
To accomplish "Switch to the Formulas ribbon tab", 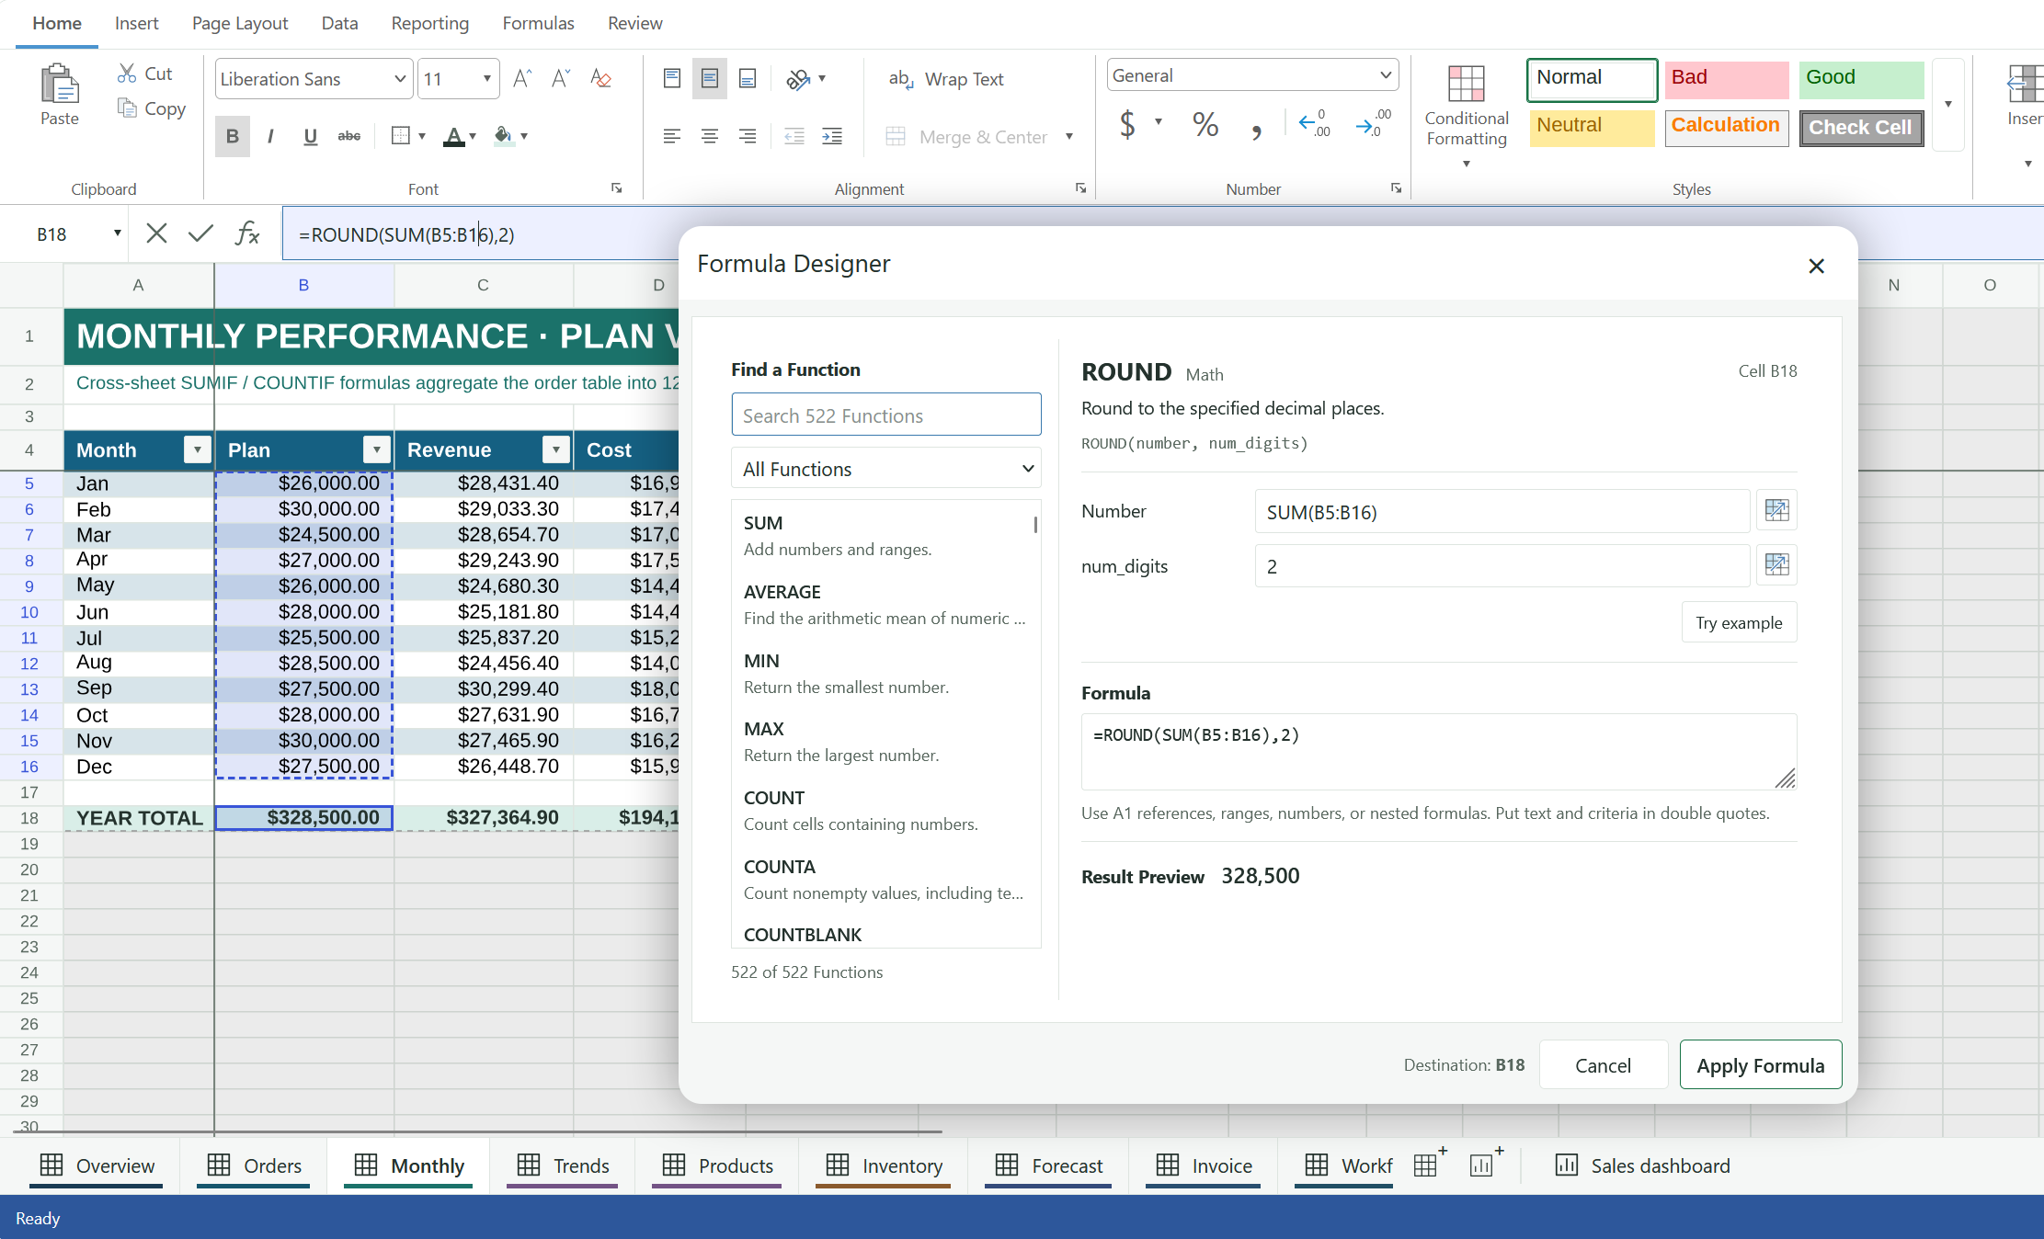I will point(538,23).
